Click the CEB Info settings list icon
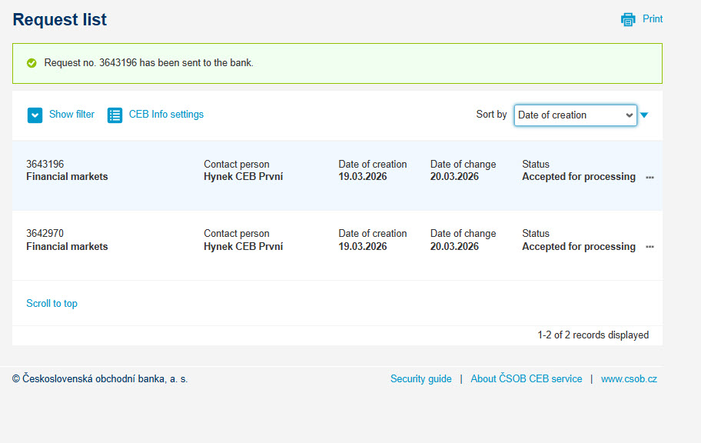Screen dimensions: 701x443 115,115
